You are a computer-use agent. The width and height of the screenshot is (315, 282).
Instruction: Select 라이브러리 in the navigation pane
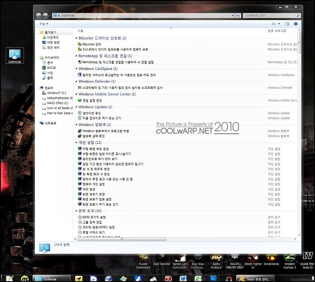[x=49, y=58]
